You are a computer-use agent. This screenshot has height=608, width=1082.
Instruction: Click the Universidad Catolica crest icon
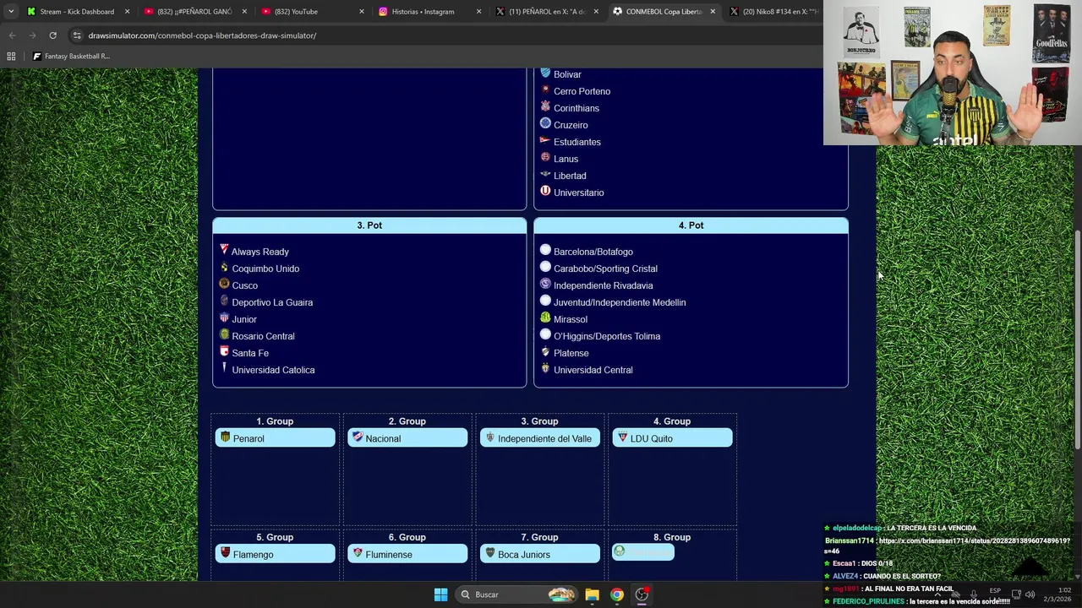[x=224, y=368]
